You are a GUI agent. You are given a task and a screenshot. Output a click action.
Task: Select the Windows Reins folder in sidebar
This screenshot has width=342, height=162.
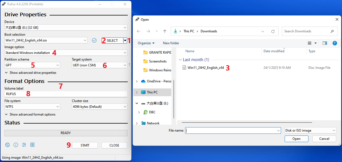point(157,70)
